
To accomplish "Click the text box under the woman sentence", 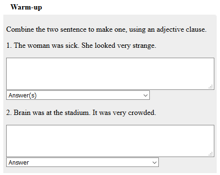I will tap(110, 74).
